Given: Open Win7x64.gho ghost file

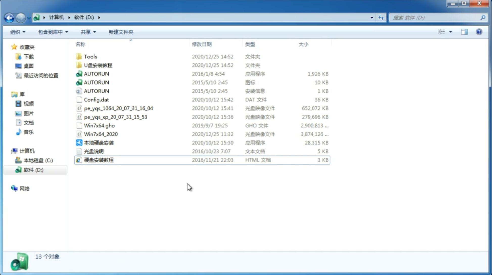Looking at the screenshot, I should tap(99, 125).
